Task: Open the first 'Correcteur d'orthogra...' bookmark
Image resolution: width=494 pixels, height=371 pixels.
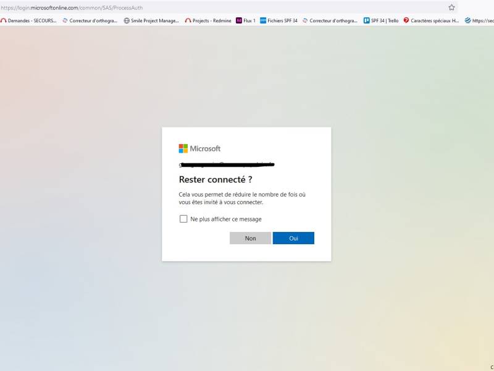Action: 90,20
